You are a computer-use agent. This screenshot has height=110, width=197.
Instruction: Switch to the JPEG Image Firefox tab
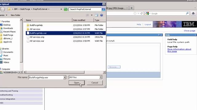pyautogui.click(x=117, y=8)
